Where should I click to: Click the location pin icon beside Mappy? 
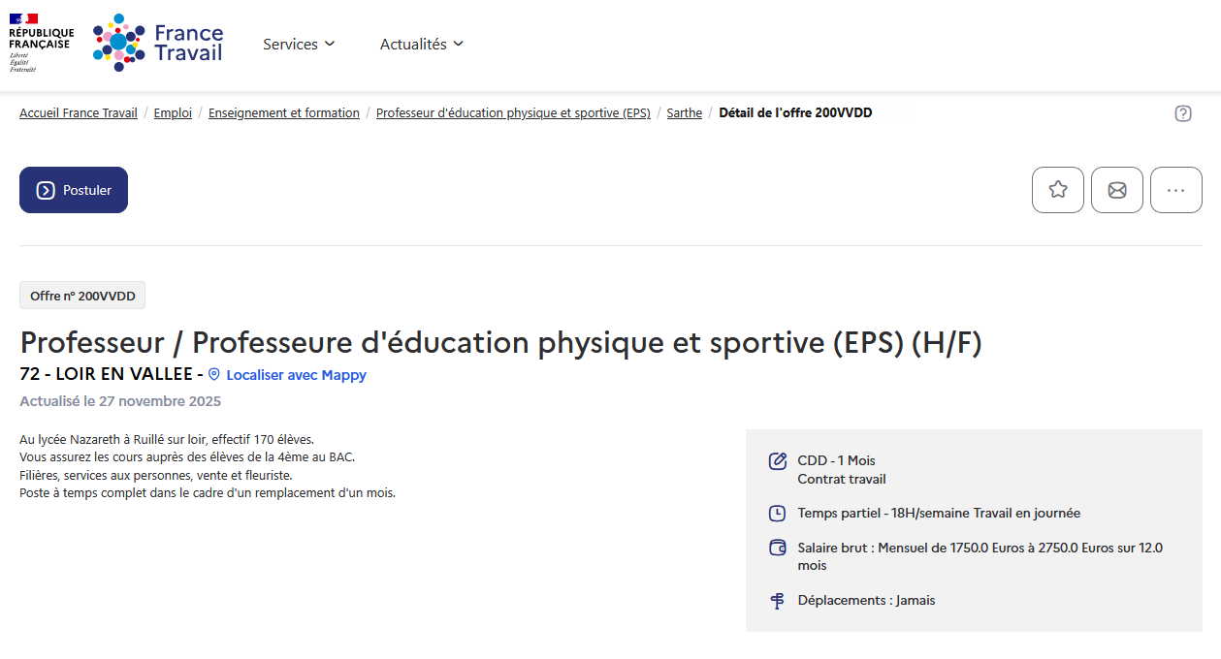pos(214,375)
